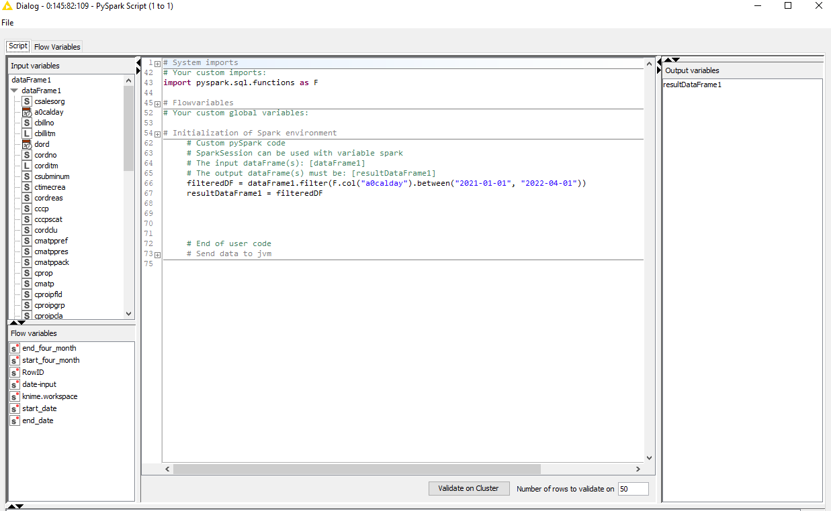Screen dimensions: 831x511
Task: Collapse the Output variables panel arrows
Action: pos(670,60)
